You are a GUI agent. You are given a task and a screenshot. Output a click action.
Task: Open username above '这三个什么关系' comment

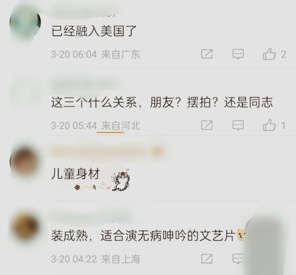85,84
